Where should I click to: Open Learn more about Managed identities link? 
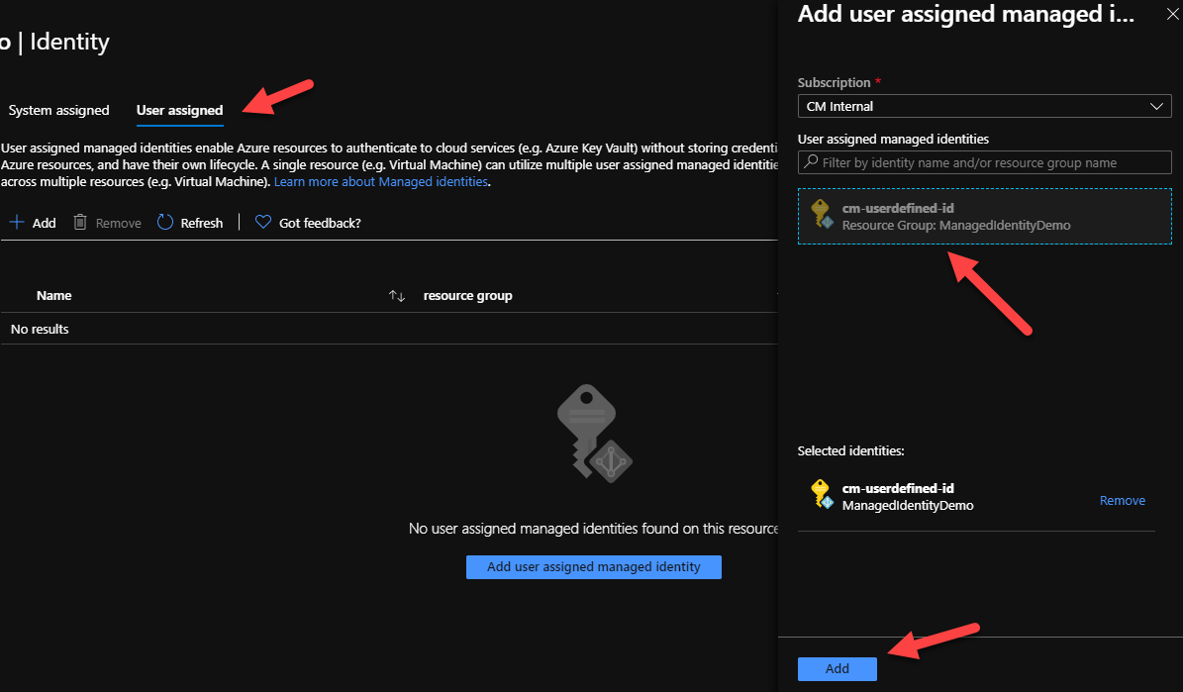381,182
